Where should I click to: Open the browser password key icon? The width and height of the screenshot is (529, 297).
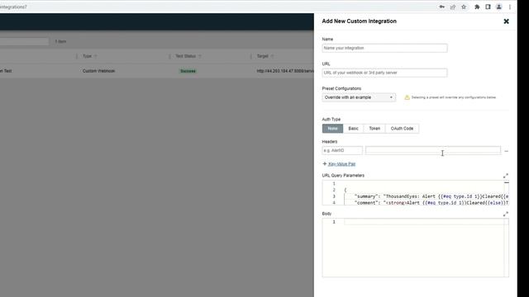[x=441, y=7]
